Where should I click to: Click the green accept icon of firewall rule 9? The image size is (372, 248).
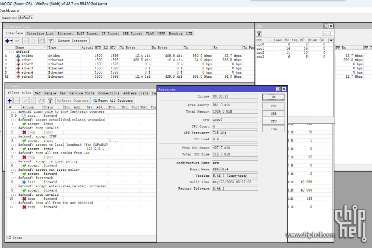pos(24,190)
